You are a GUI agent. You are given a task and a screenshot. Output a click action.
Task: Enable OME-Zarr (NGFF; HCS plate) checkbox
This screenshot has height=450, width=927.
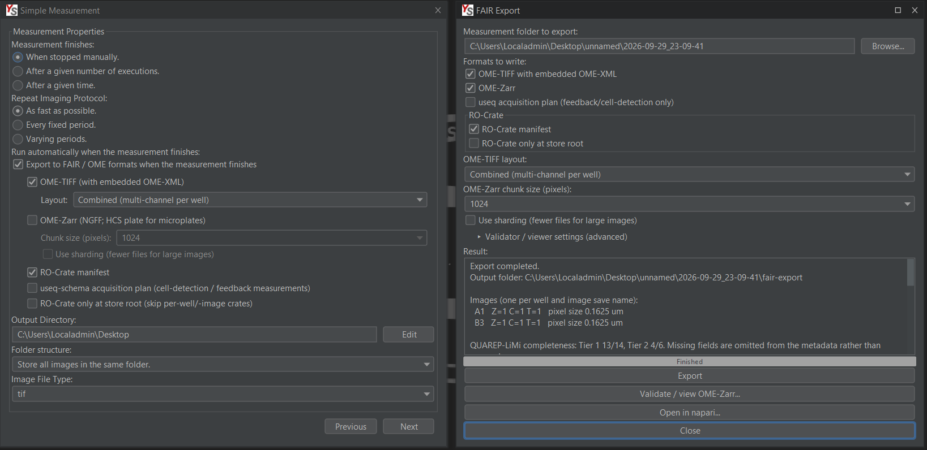(32, 220)
